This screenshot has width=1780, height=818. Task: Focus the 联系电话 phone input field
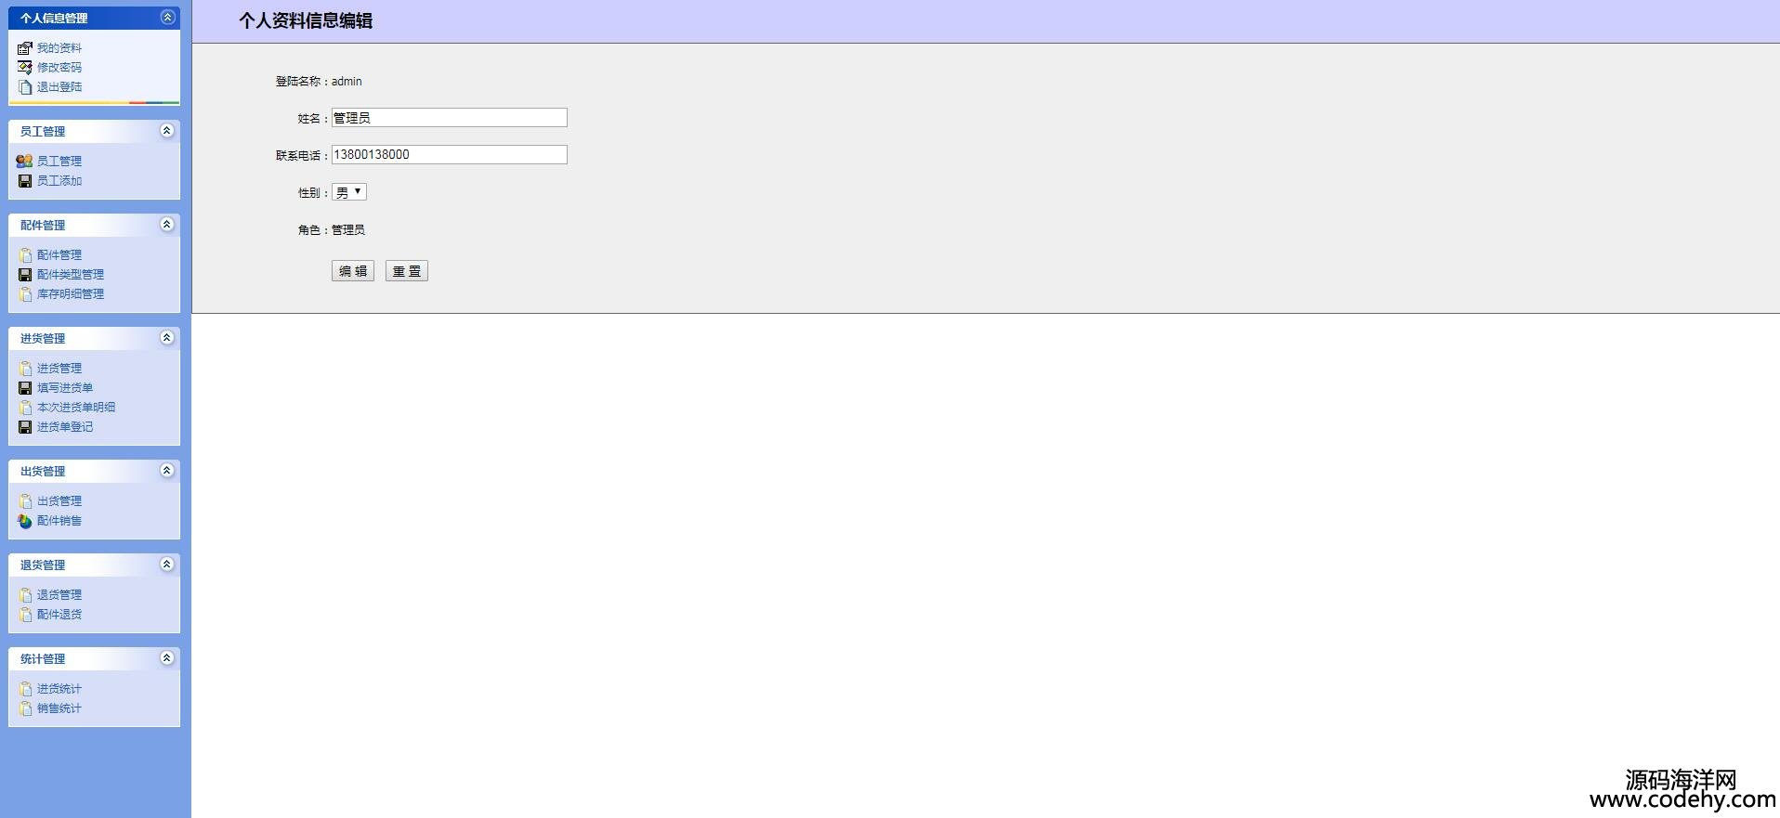450,155
